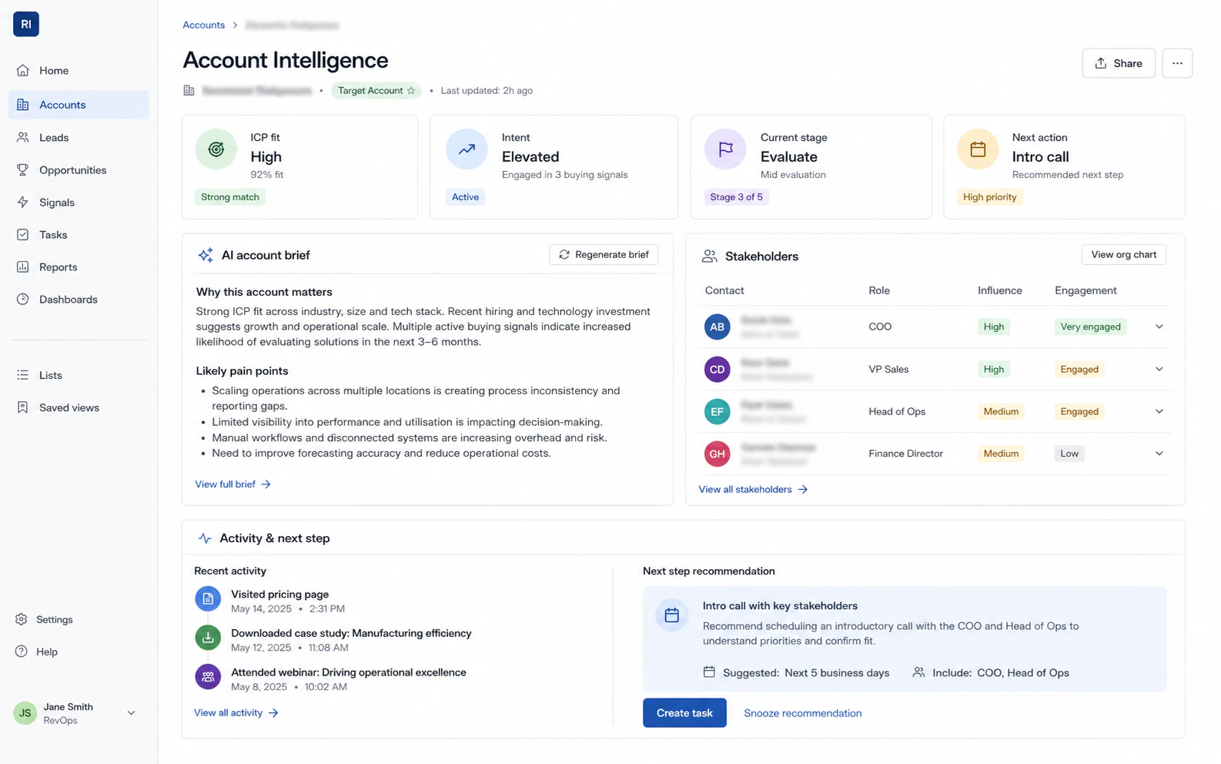Screen dimensions: 1221x764
Task: Click Snooze recommendation link
Action: click(802, 713)
